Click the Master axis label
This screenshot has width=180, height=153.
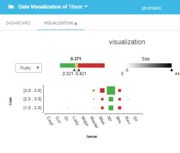(94, 122)
